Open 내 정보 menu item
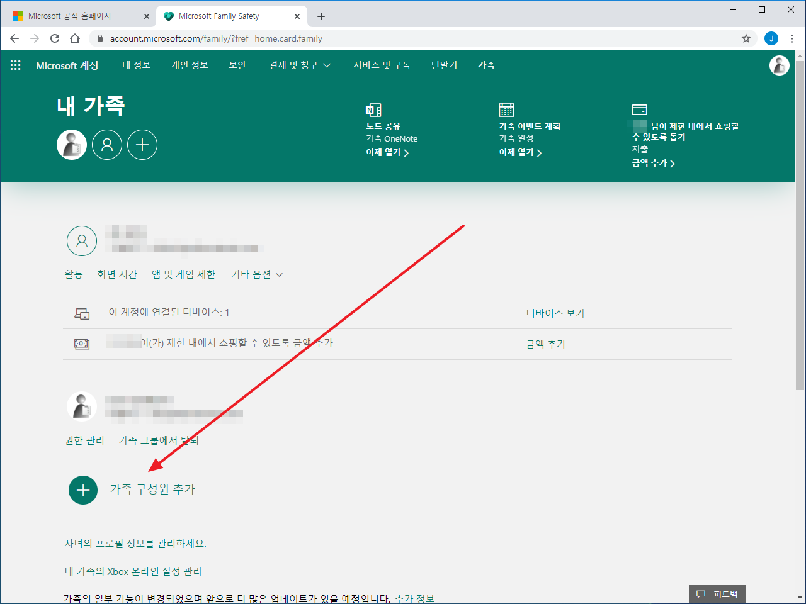The height and width of the screenshot is (604, 806). (x=137, y=65)
